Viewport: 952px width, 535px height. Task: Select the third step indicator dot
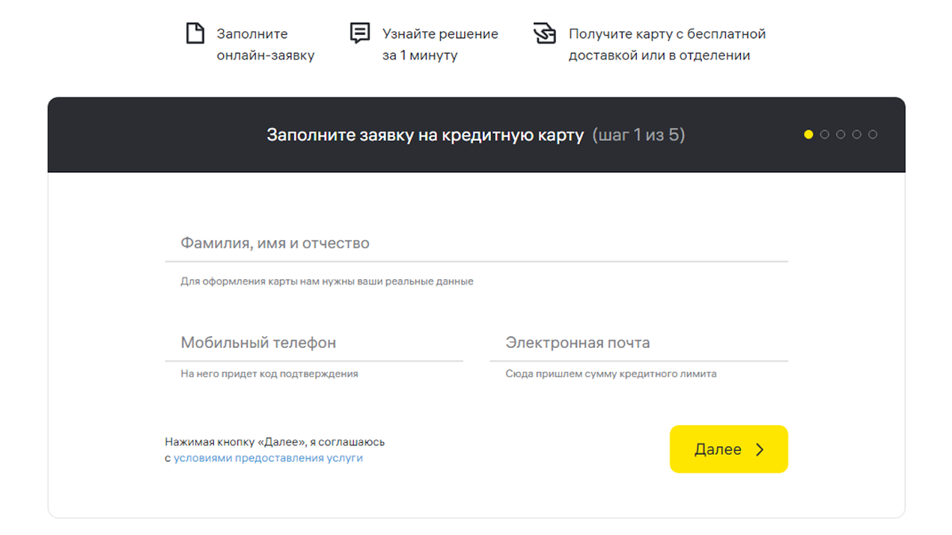coord(840,135)
